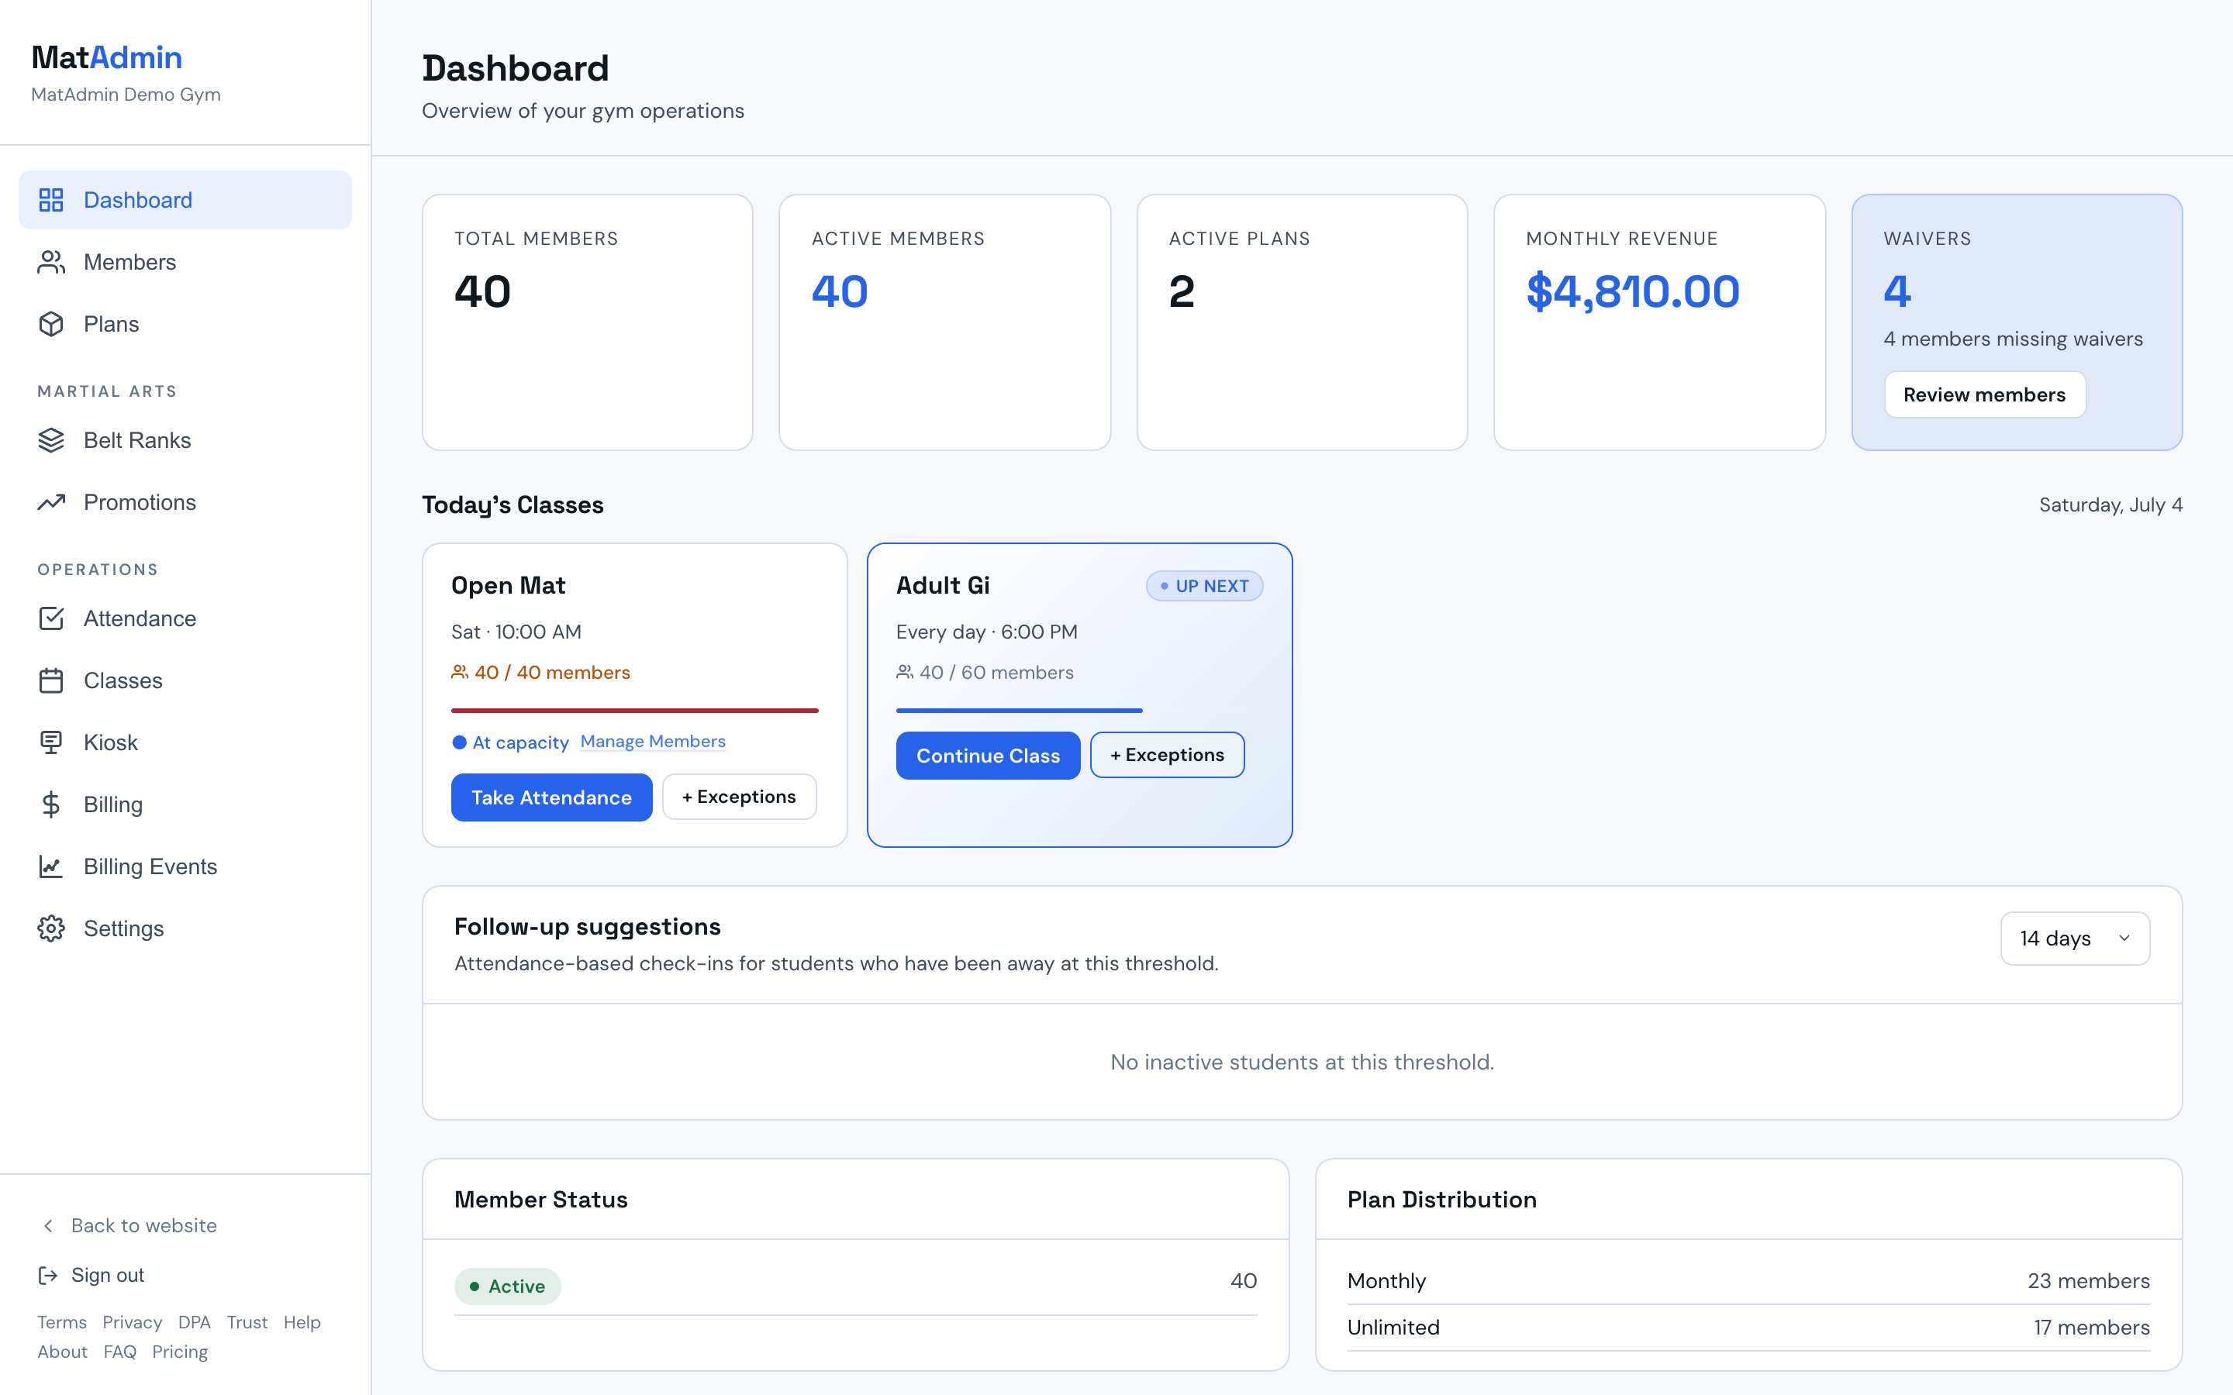The width and height of the screenshot is (2233, 1395).
Task: Click the Open Mat red capacity bar
Action: 635,711
